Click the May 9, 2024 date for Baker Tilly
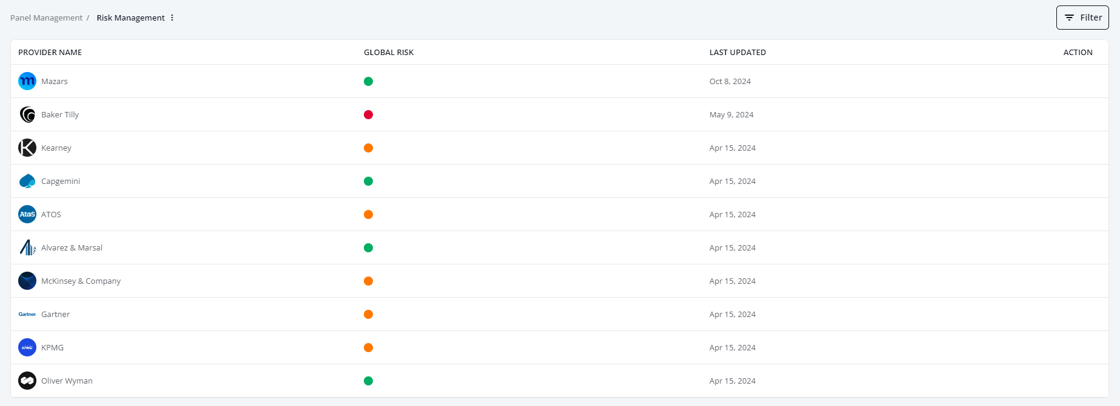 [x=731, y=114]
